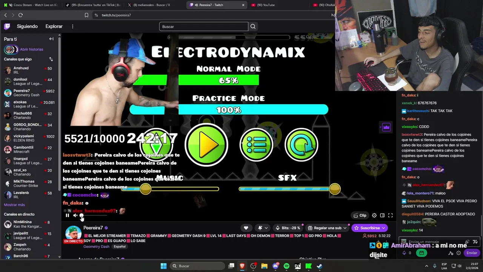Screen dimensions: 483x272
Task: Open Windows Start menu
Action: pyautogui.click(x=163, y=266)
